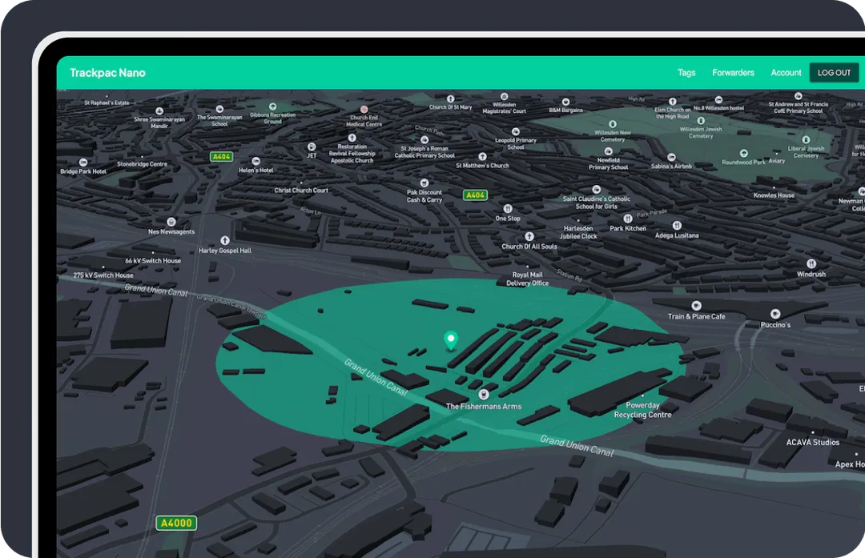Select the JET petrol station icon
Image resolution: width=865 pixels, height=558 pixels.
[312, 147]
